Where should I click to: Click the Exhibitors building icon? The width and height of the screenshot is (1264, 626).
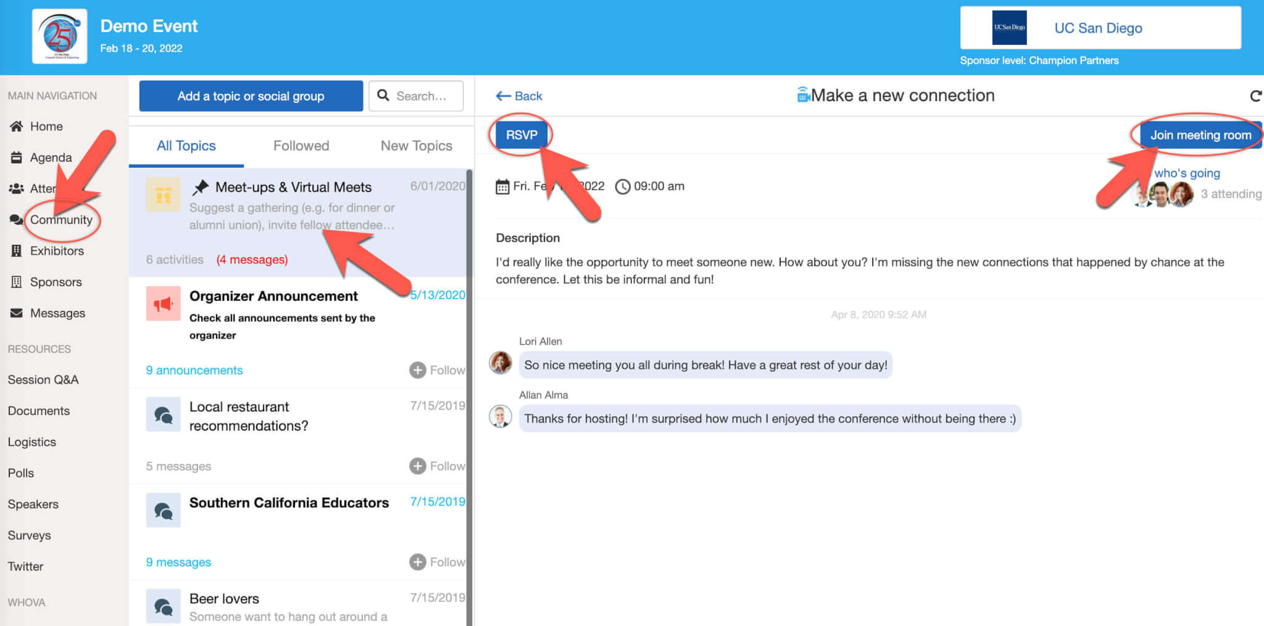click(x=17, y=251)
